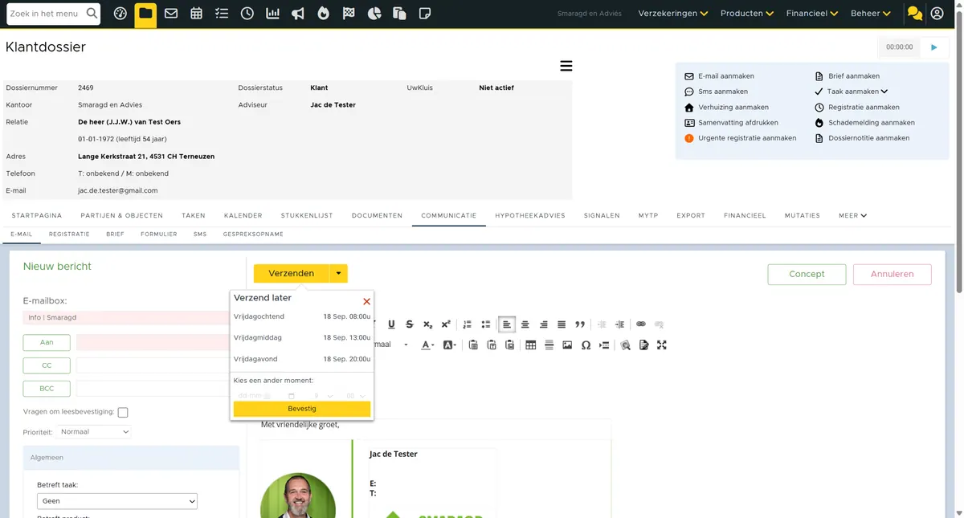Open the dashboard speedometer icon
964x518 pixels.
tap(120, 14)
